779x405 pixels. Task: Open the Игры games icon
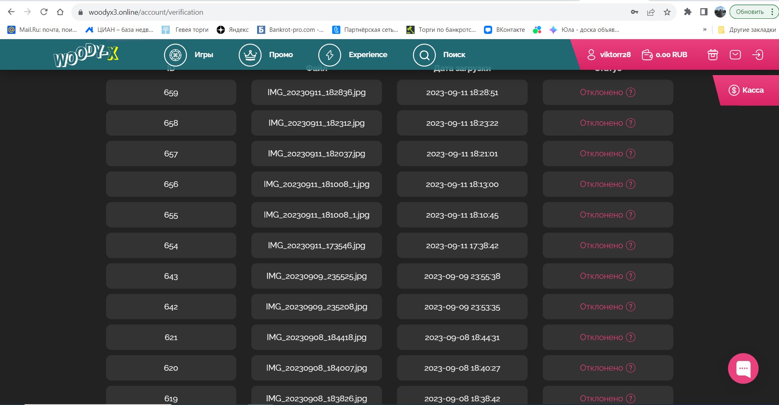175,55
